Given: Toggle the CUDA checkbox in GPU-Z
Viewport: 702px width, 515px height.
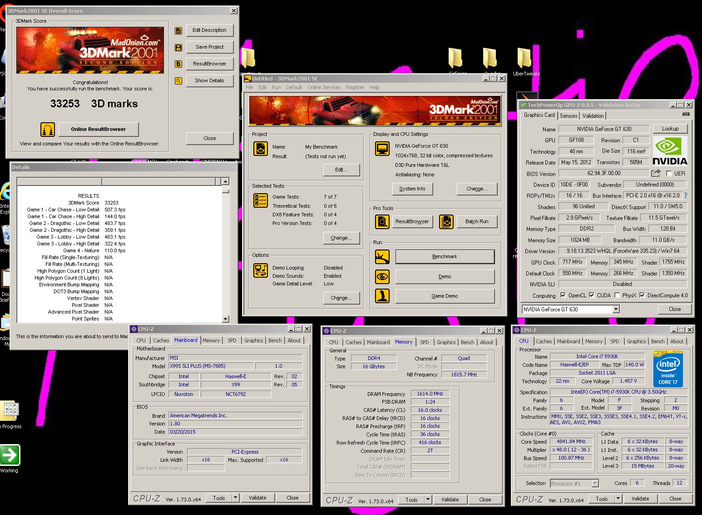Looking at the screenshot, I should tap(592, 295).
